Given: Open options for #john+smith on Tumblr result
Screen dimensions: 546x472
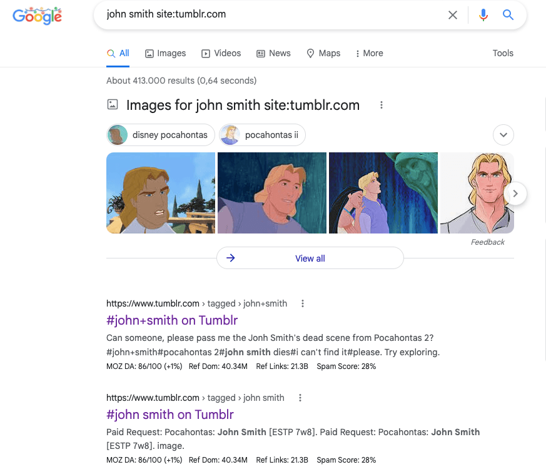Looking at the screenshot, I should point(303,303).
